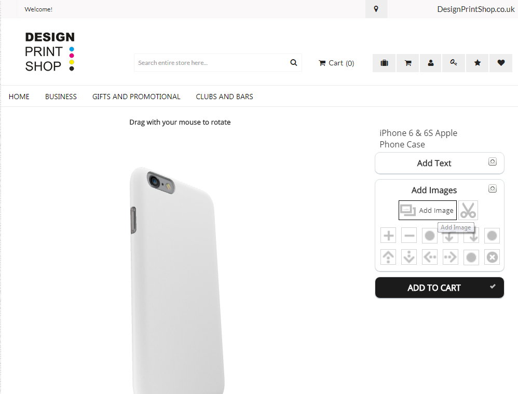
Task: Open the user account icon
Action: tap(430, 63)
